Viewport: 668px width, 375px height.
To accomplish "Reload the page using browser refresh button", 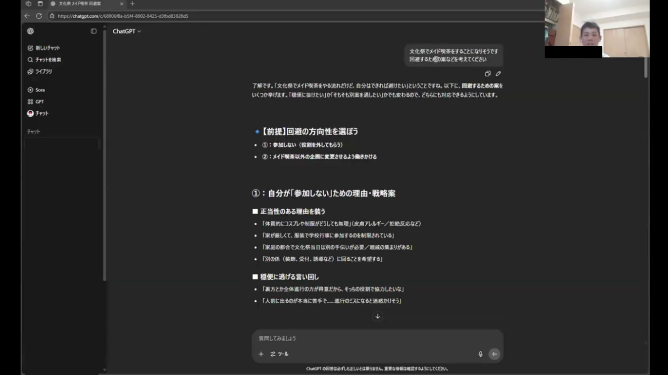I will (39, 16).
